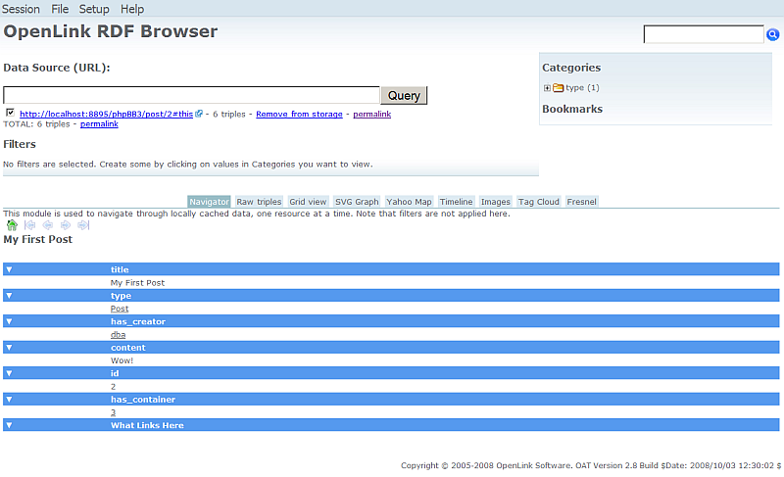Click the blue search magnifier icon

point(772,35)
